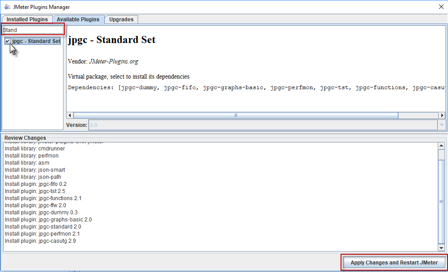Image resolution: width=448 pixels, height=272 pixels.
Task: Select the jpgc - Standard Set list item
Action: pos(36,41)
